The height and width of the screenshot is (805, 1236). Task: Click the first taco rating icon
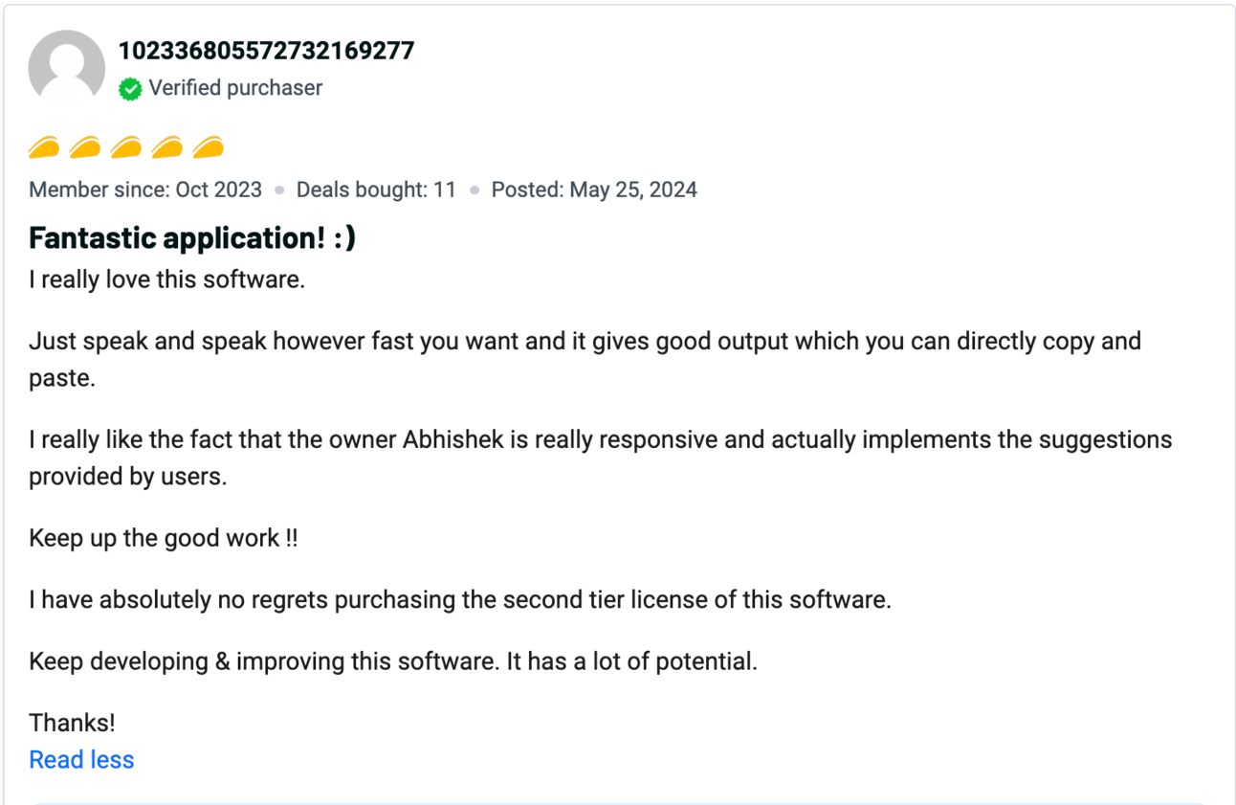(x=44, y=146)
